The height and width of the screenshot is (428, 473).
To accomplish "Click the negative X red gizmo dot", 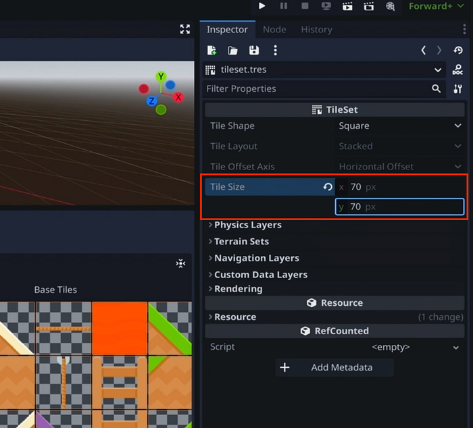I will tap(143, 89).
